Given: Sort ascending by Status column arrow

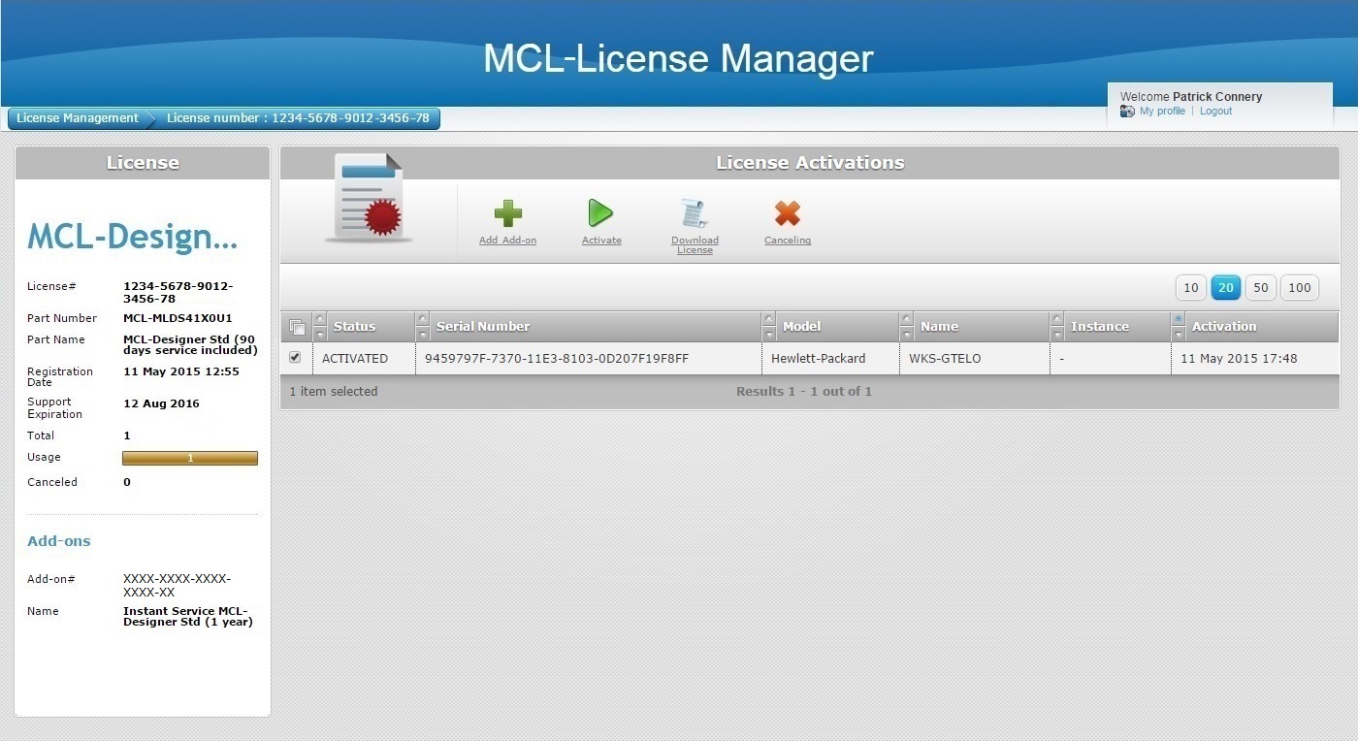Looking at the screenshot, I should pyautogui.click(x=320, y=319).
